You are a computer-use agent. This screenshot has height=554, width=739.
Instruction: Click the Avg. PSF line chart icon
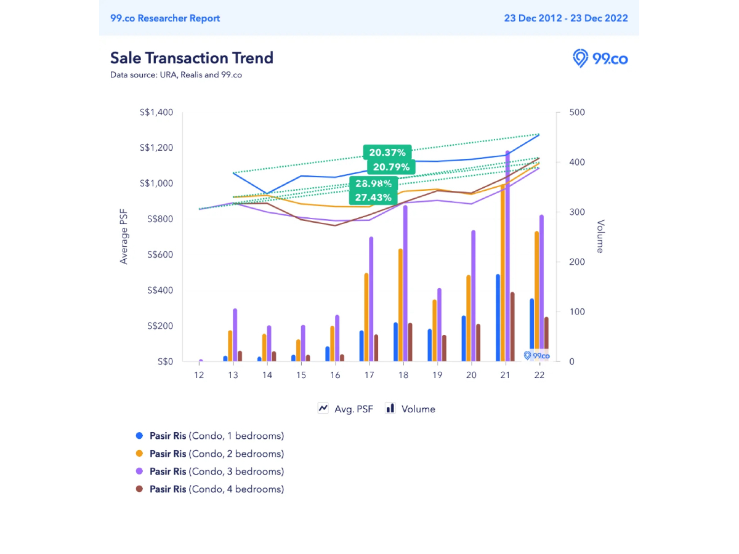click(x=323, y=408)
